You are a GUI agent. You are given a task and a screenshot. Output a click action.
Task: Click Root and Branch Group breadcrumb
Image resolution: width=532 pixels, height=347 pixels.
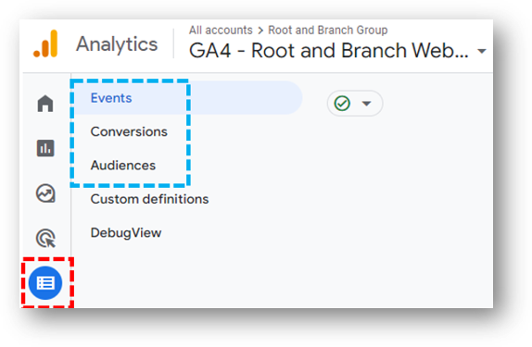328,31
